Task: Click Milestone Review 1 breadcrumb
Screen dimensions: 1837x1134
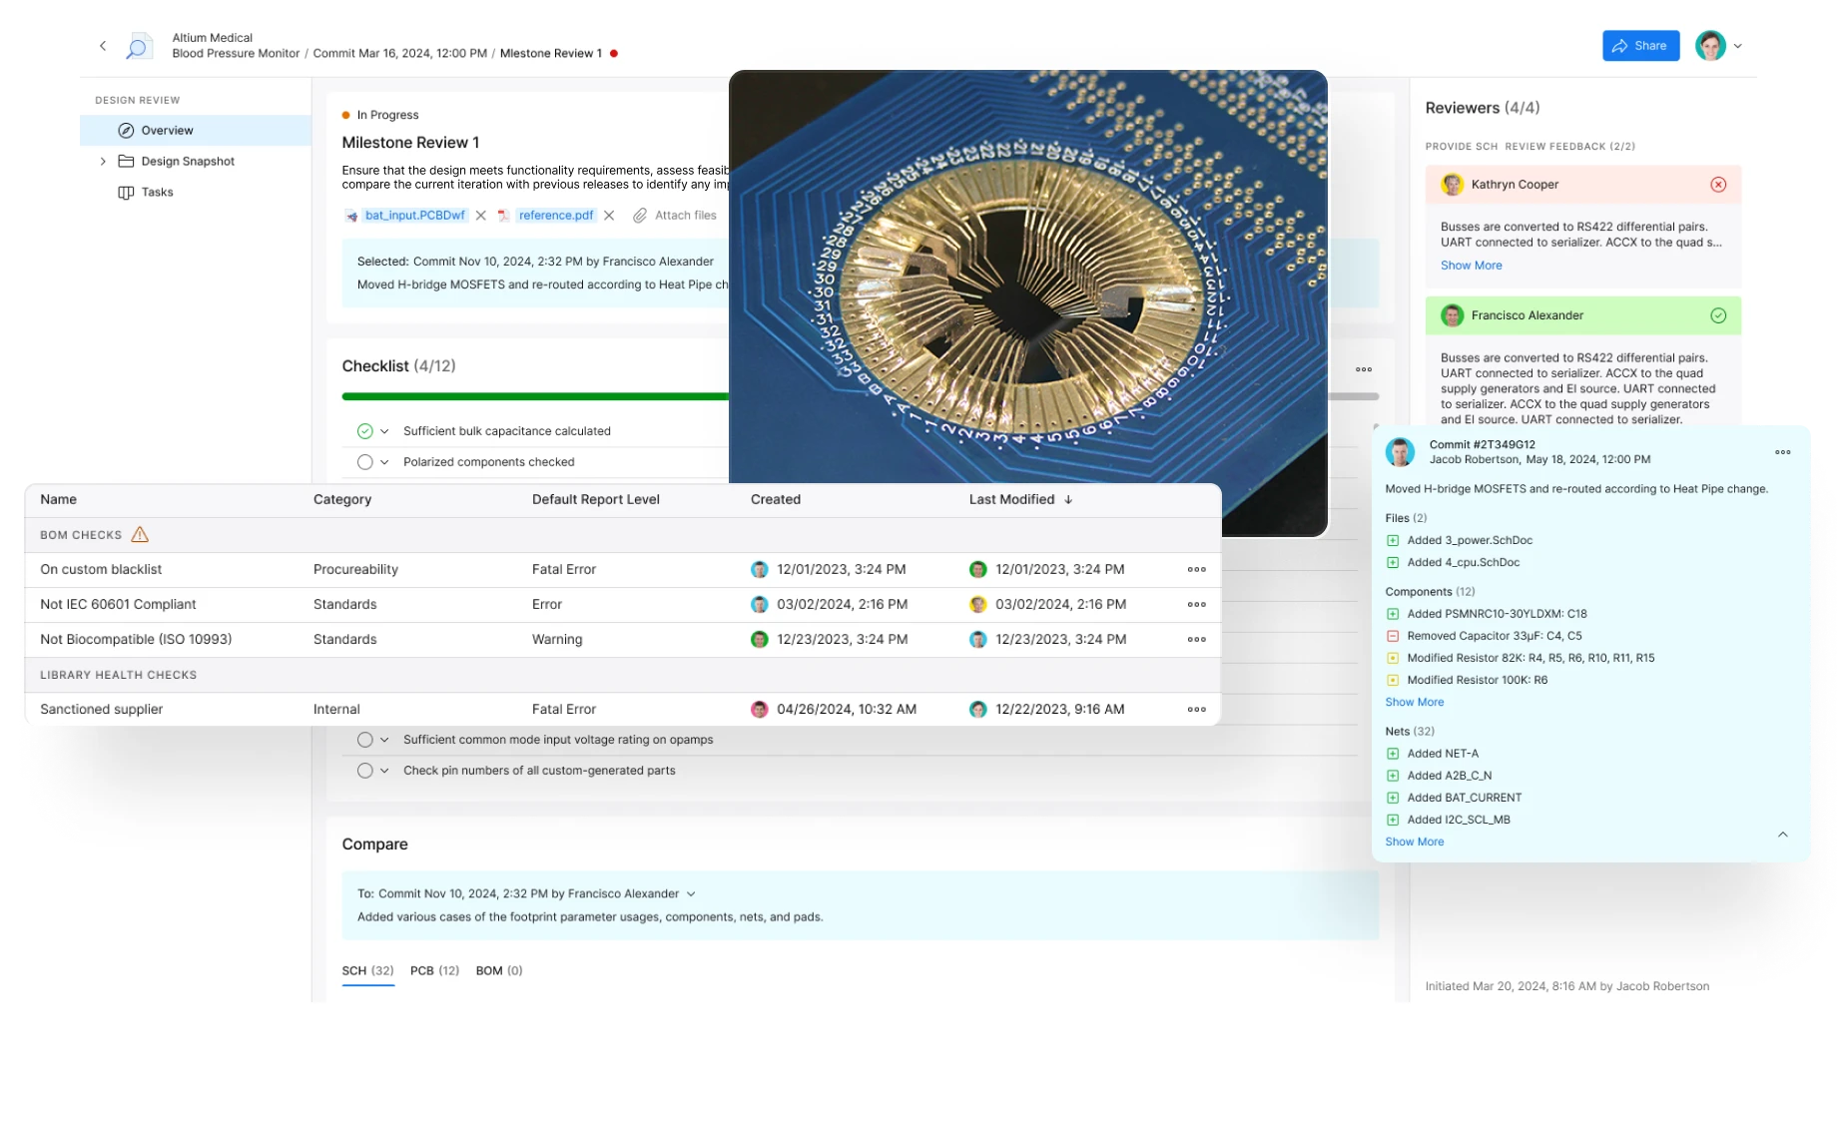Action: 550,54
